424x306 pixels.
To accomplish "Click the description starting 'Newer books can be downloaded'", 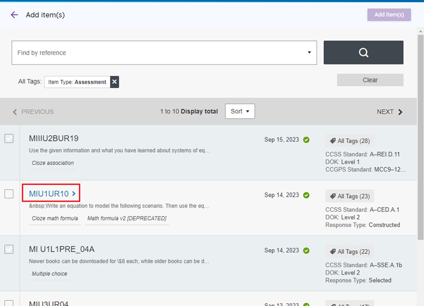I will 119,261.
